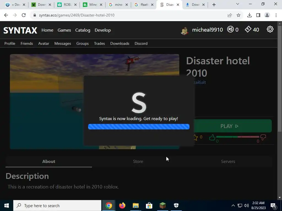Image resolution: width=282 pixels, height=211 pixels.
Task: Open the Profile link
Action: point(10,43)
